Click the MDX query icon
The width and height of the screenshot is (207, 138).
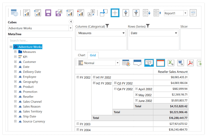point(193,13)
